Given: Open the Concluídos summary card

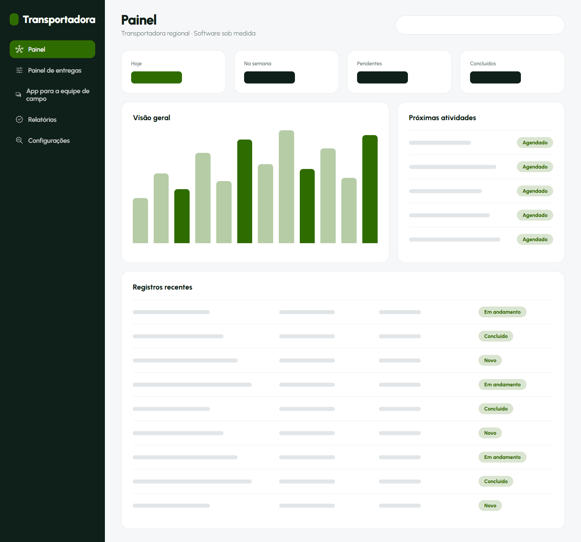Looking at the screenshot, I should click(x=512, y=72).
